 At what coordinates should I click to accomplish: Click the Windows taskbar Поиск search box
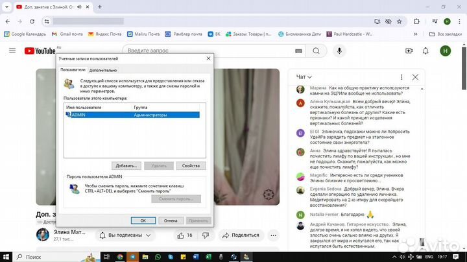point(56,257)
